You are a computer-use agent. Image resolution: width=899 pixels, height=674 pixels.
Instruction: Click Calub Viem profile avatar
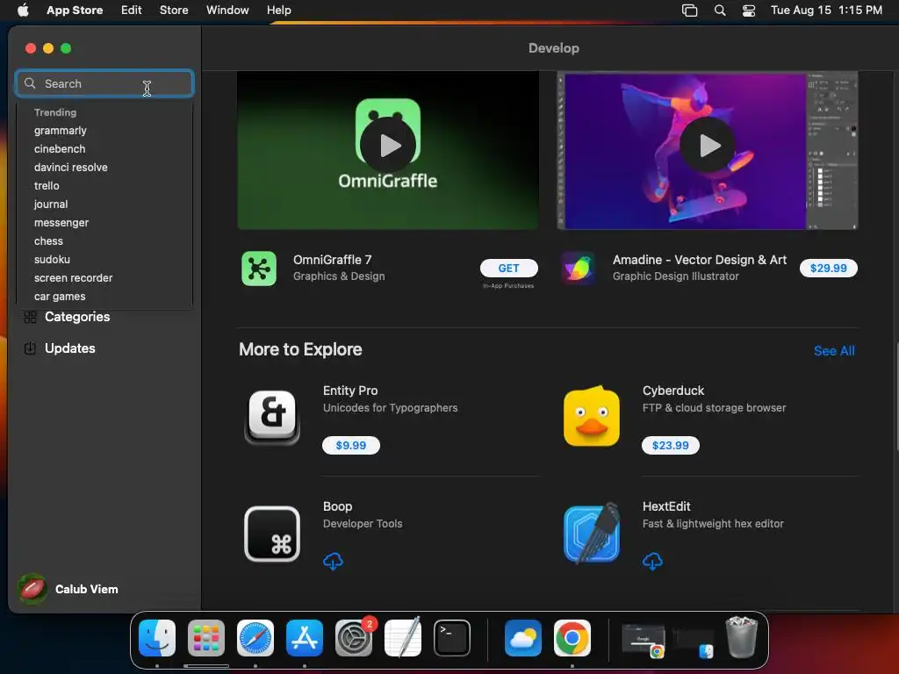pyautogui.click(x=32, y=589)
